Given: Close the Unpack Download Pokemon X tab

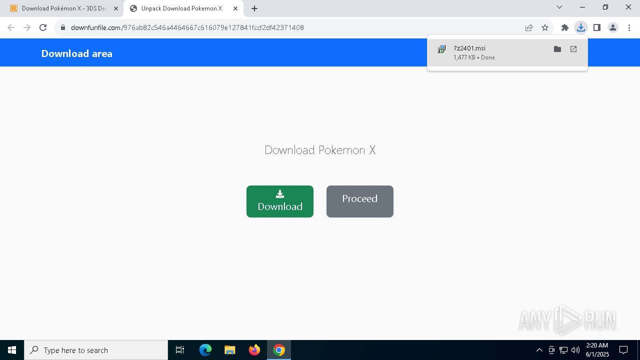Looking at the screenshot, I should pos(235,8).
